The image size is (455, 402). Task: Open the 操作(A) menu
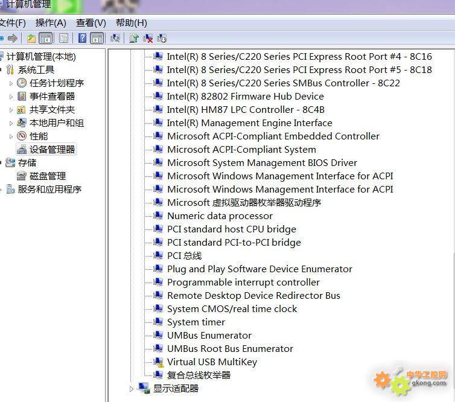click(x=51, y=23)
